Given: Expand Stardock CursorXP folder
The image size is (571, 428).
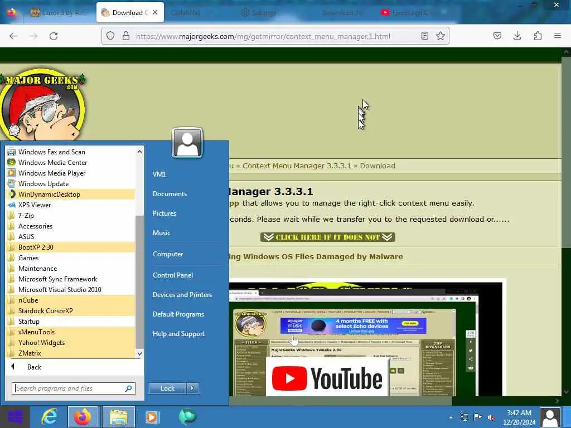Looking at the screenshot, I should (70, 310).
